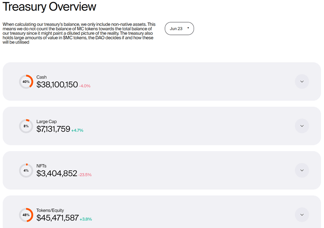
Task: Expand the Tokens/Equity card chevron
Action: [302, 215]
